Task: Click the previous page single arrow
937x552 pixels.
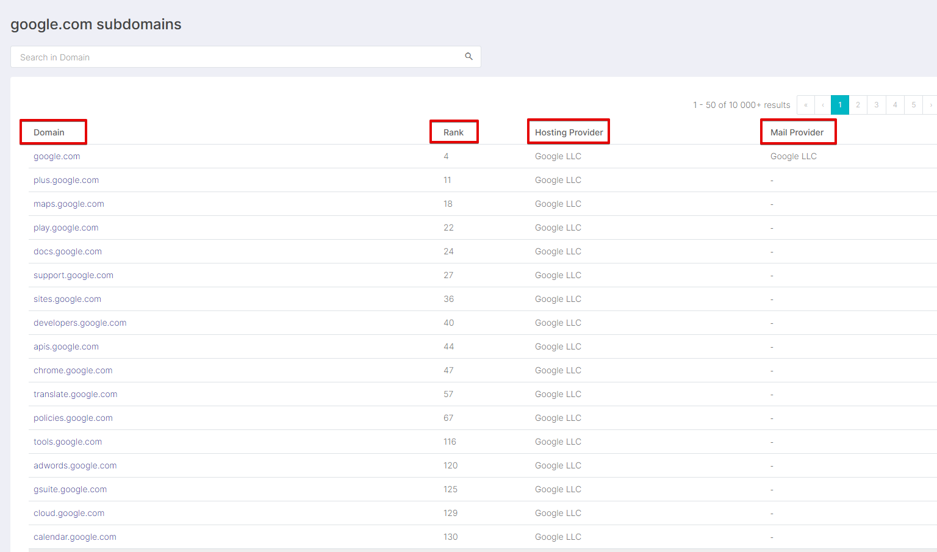Action: [823, 105]
